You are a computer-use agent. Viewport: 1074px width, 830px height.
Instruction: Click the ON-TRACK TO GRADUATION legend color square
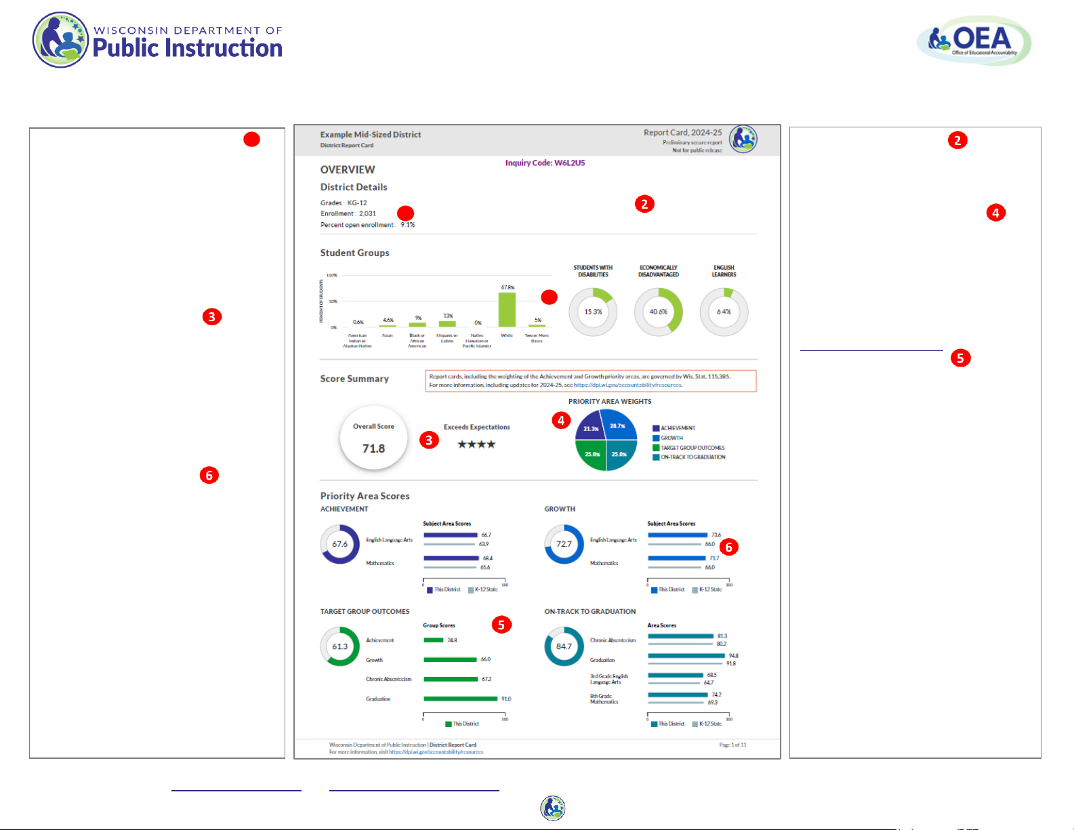[x=656, y=457]
